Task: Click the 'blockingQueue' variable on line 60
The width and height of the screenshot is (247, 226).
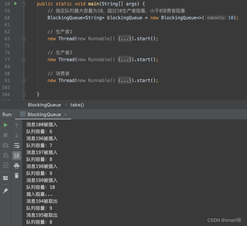Action: coord(125,18)
